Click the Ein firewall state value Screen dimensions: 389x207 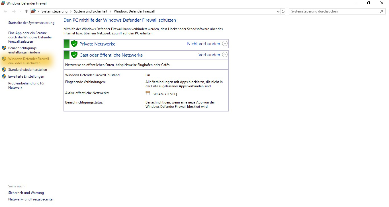pos(148,75)
